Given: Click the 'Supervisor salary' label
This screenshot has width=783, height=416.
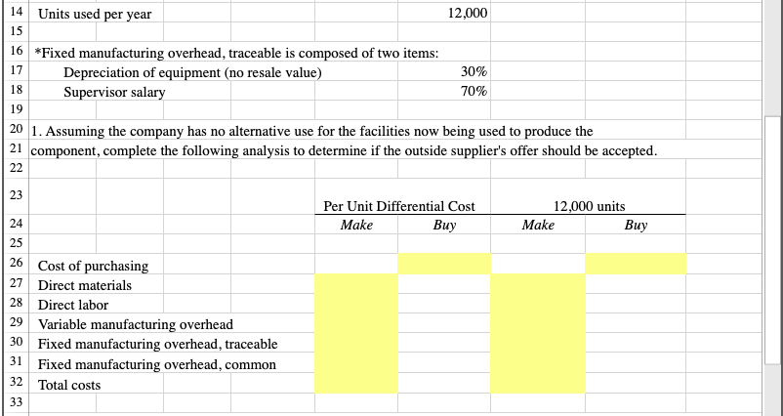Looking at the screenshot, I should pos(114,93).
